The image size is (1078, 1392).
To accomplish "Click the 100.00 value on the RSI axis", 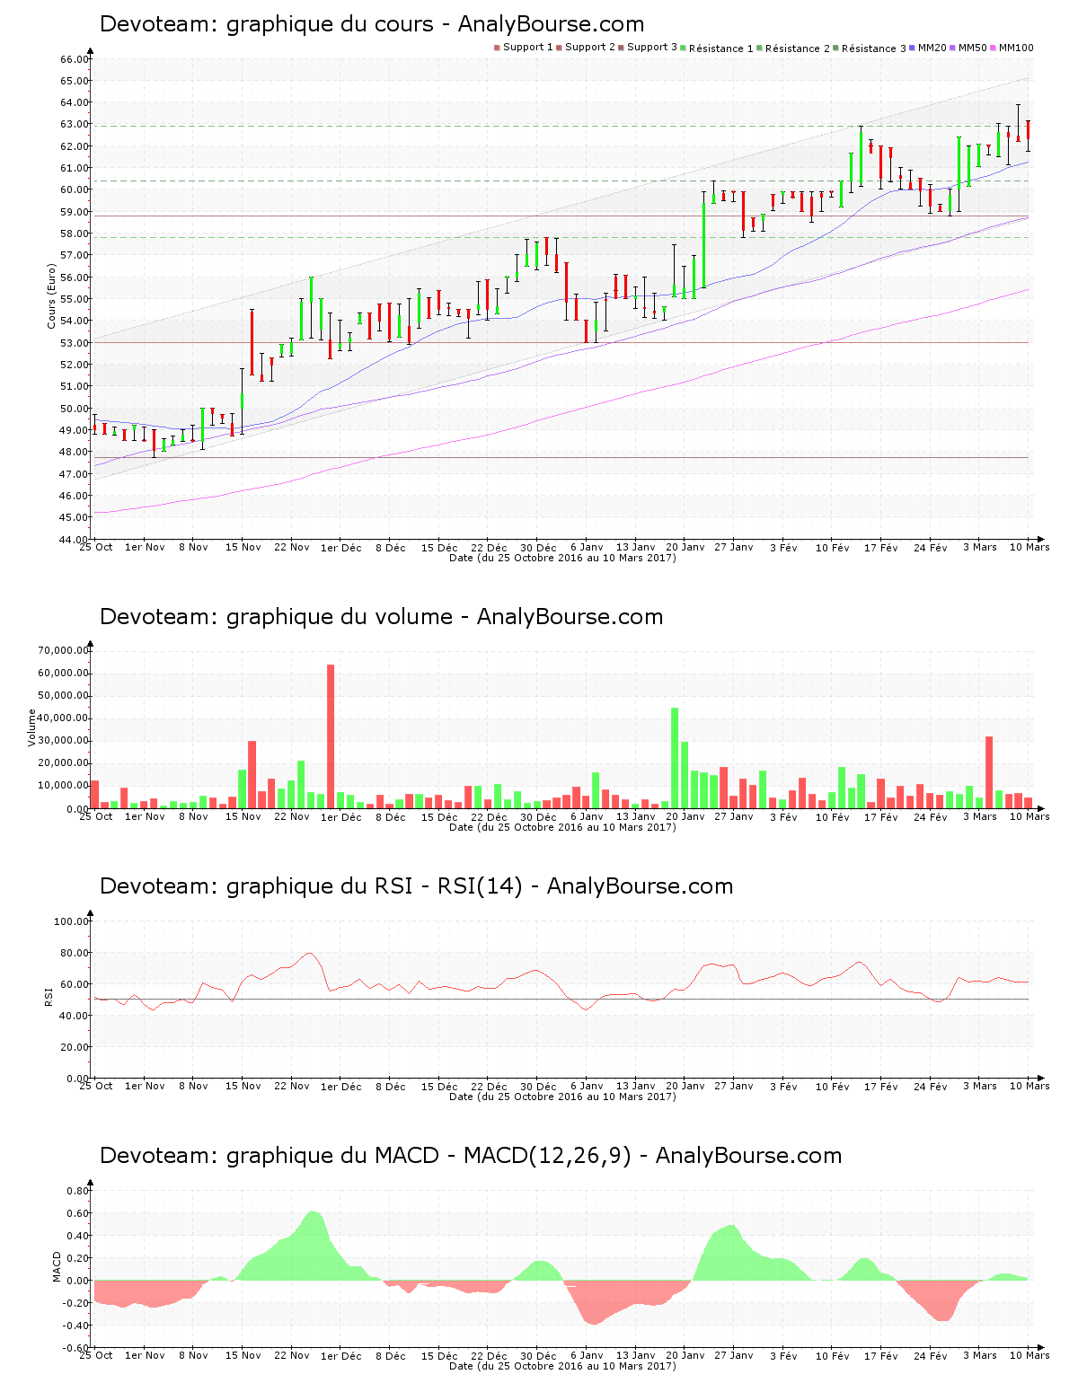I will click(x=72, y=921).
